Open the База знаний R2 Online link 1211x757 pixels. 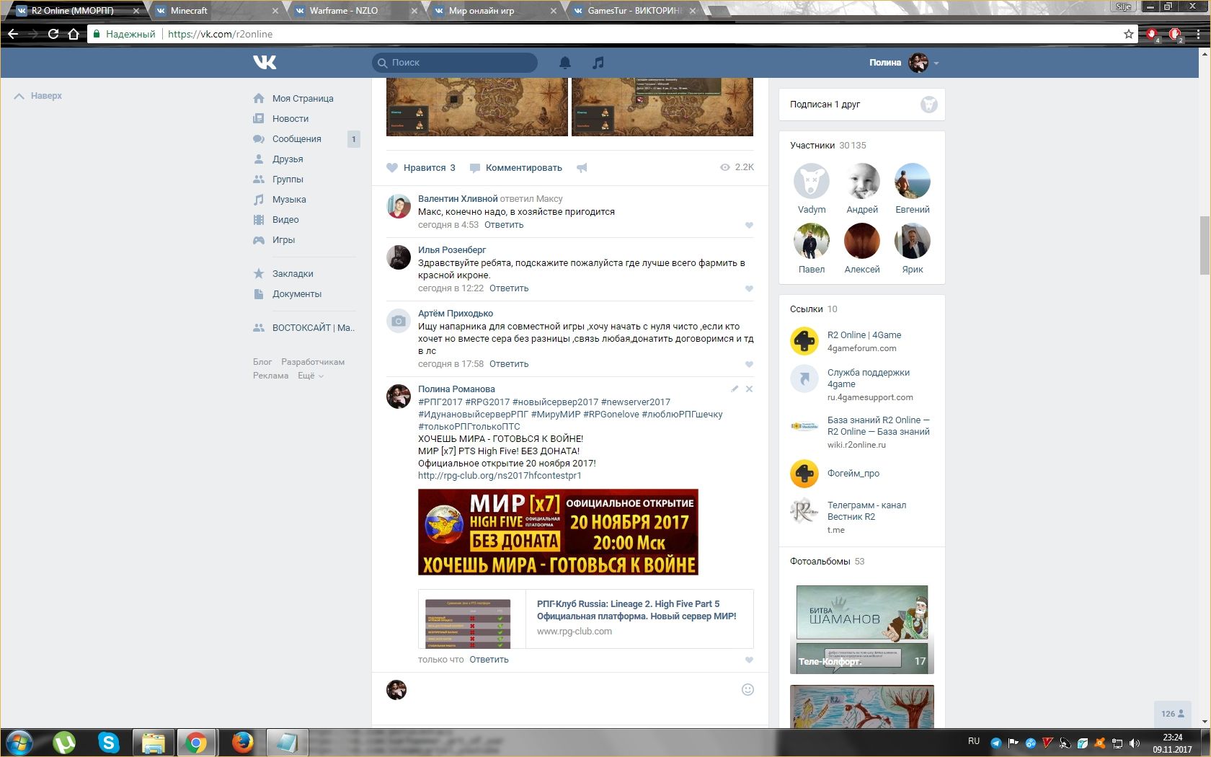[879, 426]
